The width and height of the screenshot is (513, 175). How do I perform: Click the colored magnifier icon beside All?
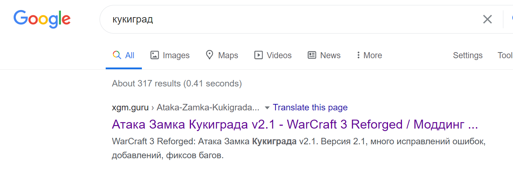tap(117, 55)
